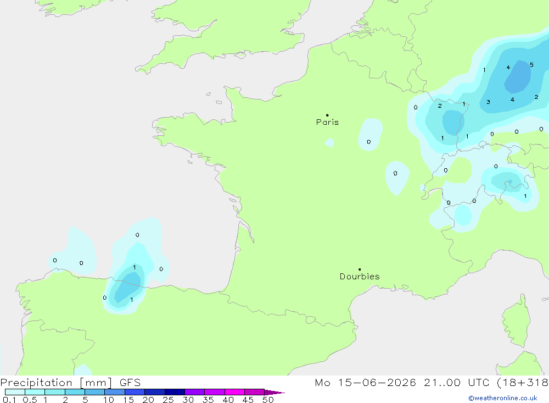549x403 pixels.
Task: Click the precipitation value 3 on the map
Action: point(488,102)
